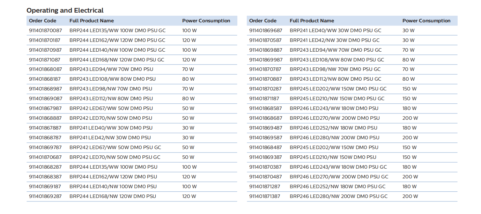Click 'BRP243 LED108/WW 80W DM0 PSU GC'
481x214 pixels.
(337, 60)
